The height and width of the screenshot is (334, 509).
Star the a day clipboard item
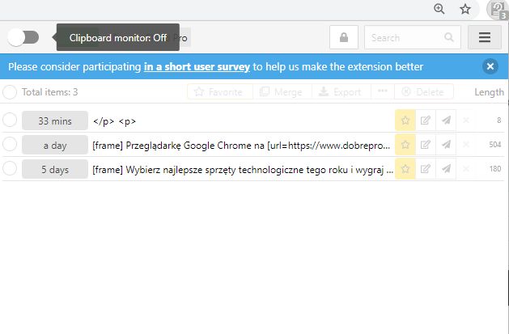click(x=405, y=145)
